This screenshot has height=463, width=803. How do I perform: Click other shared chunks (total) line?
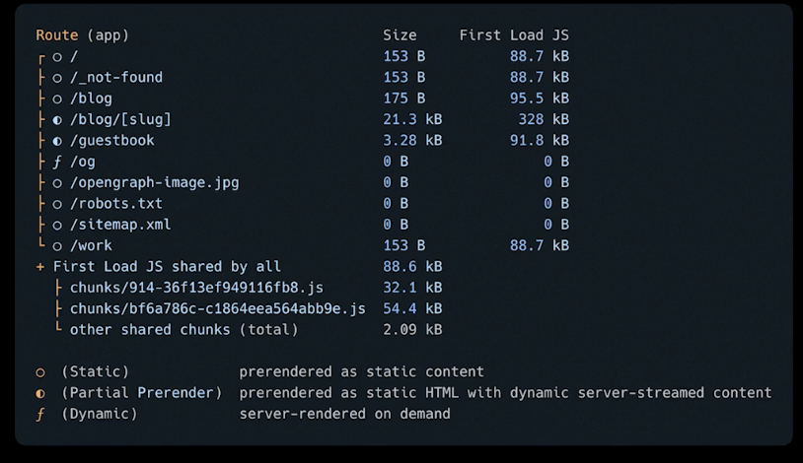[183, 330]
